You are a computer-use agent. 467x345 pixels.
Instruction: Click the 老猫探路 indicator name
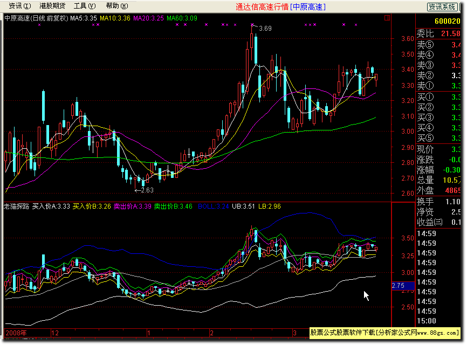16,206
